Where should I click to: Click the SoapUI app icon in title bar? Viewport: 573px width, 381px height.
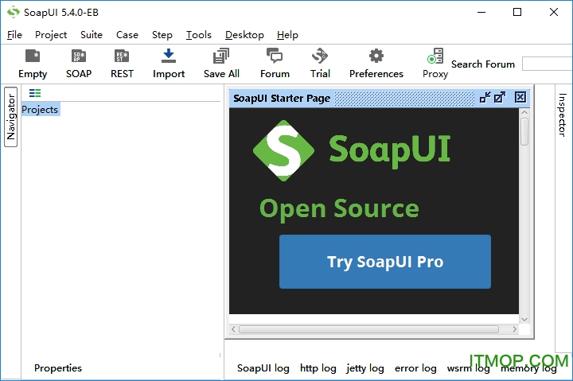(14, 12)
